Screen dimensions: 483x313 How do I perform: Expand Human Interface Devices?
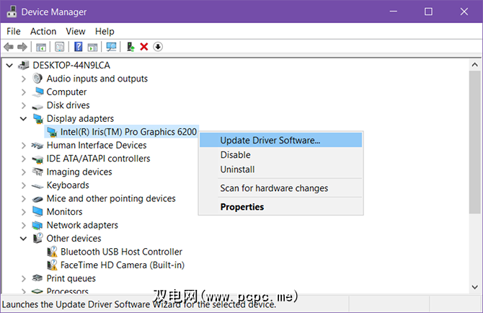pos(23,146)
